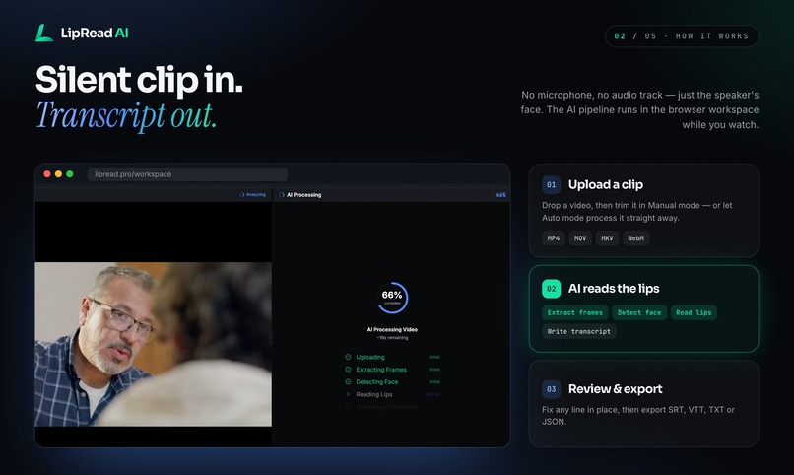
Task: Click the MKV format chip
Action: click(607, 238)
